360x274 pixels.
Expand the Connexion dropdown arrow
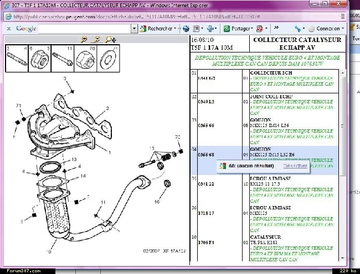(x=343, y=28)
